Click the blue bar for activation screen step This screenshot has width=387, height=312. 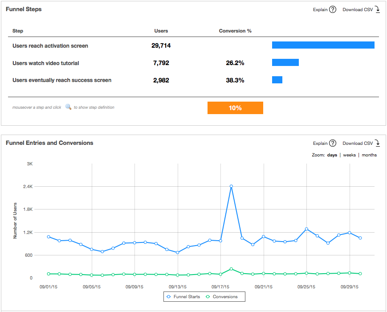[323, 45]
